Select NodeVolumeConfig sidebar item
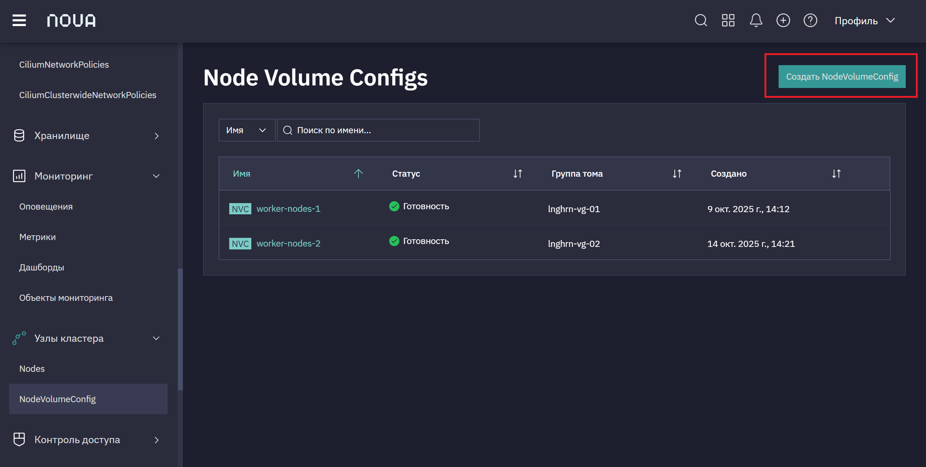The width and height of the screenshot is (926, 467). coord(88,399)
